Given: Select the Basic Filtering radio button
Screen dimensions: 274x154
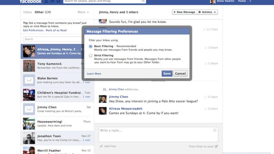Looking at the screenshot, I should 90,46.
